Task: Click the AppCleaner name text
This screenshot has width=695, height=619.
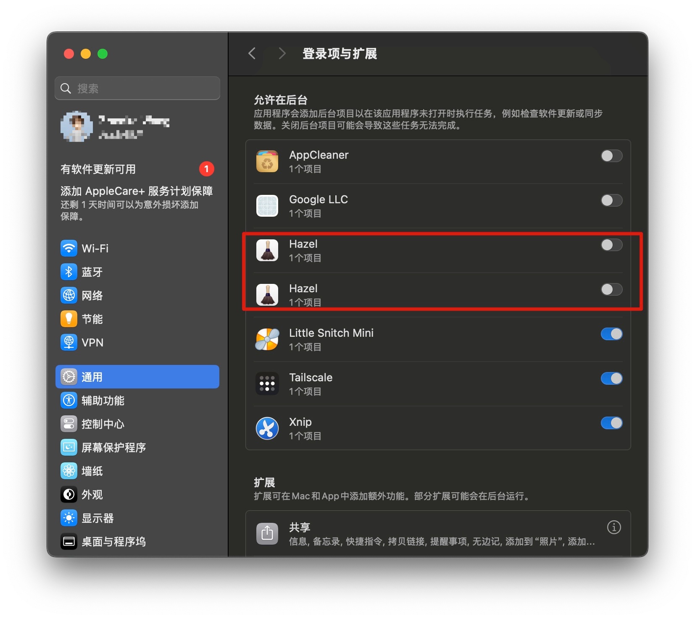Action: [x=319, y=155]
